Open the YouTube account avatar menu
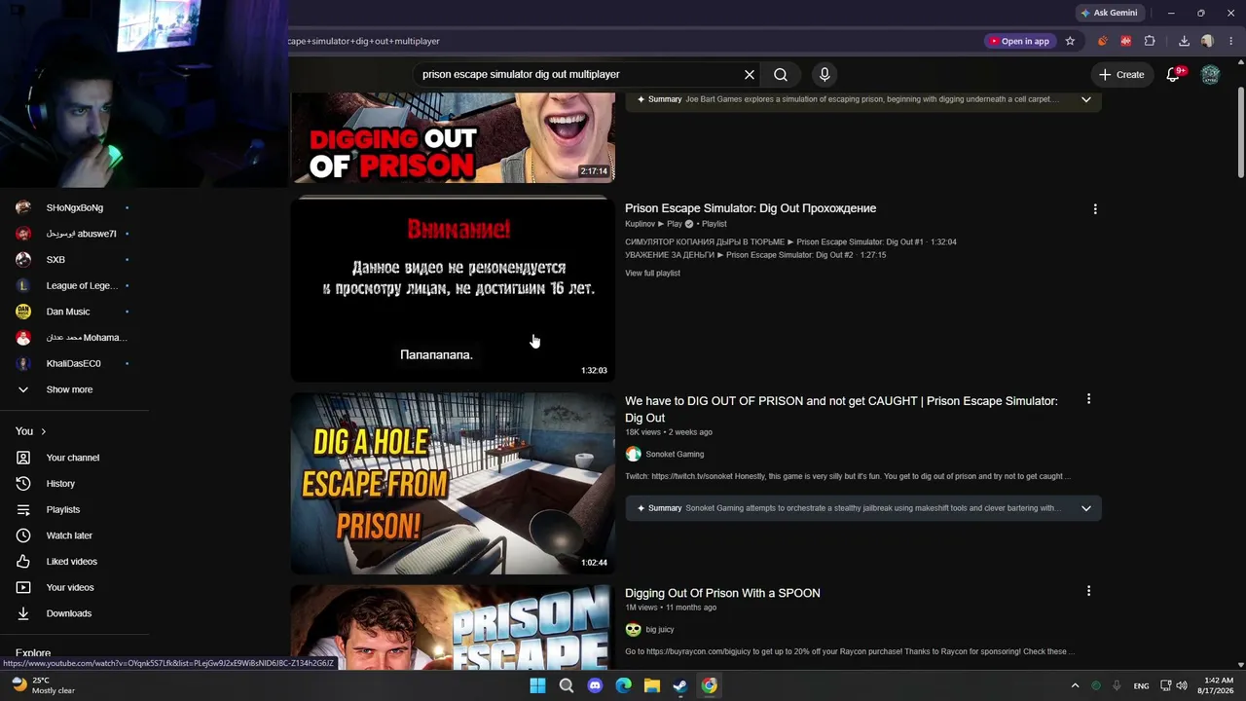1246x701 pixels. (x=1210, y=74)
